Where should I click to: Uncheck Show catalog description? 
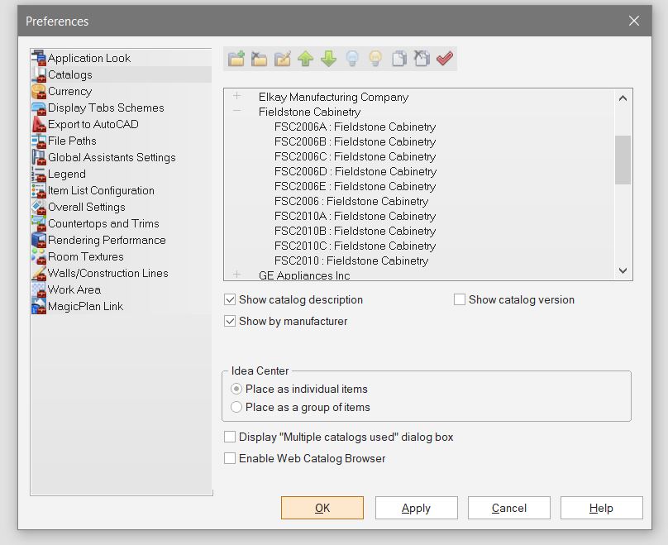point(230,299)
